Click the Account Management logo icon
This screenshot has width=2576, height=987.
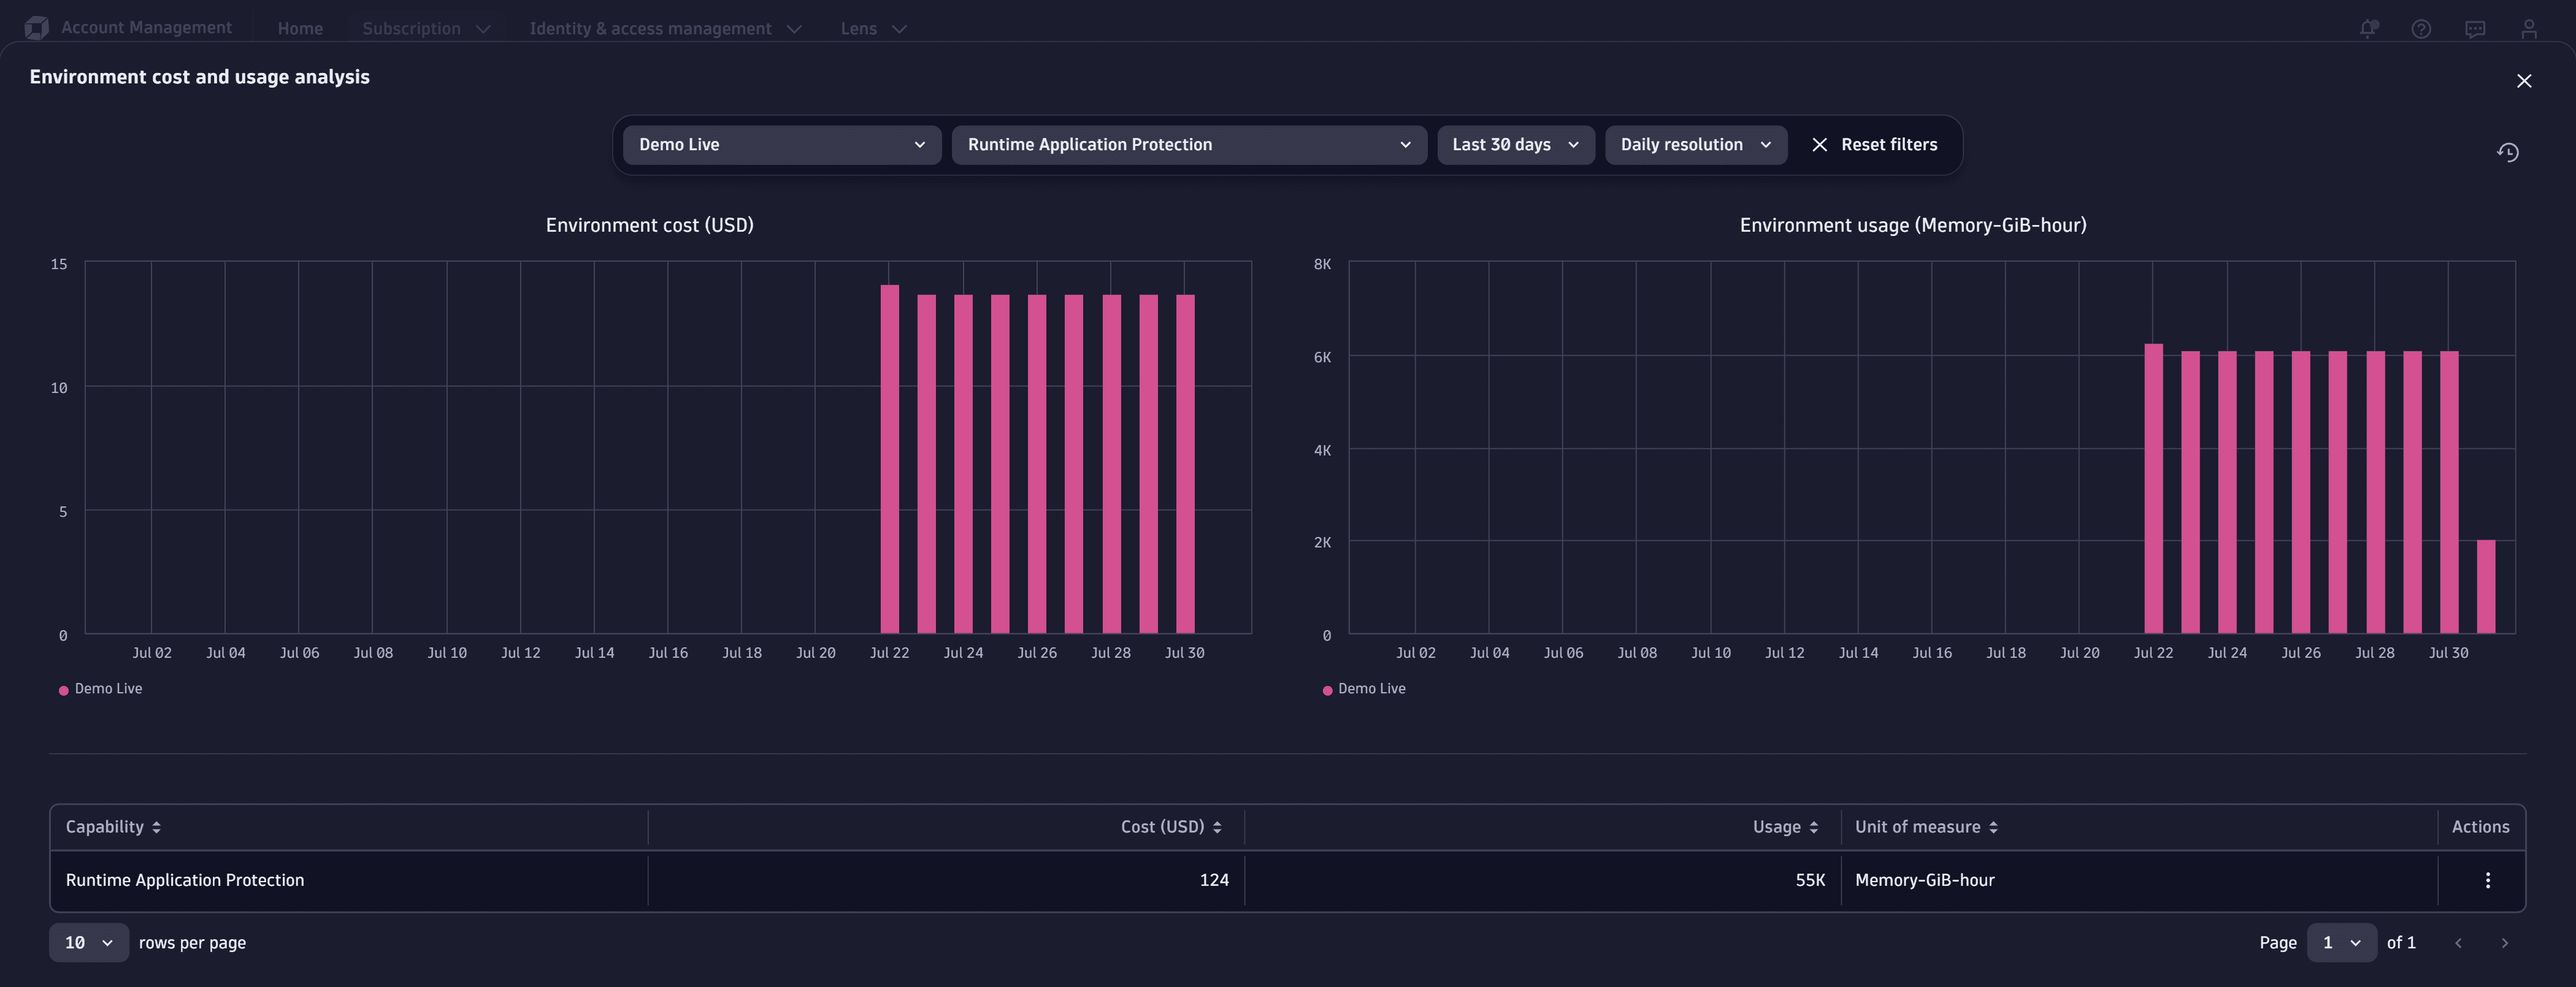tap(37, 28)
